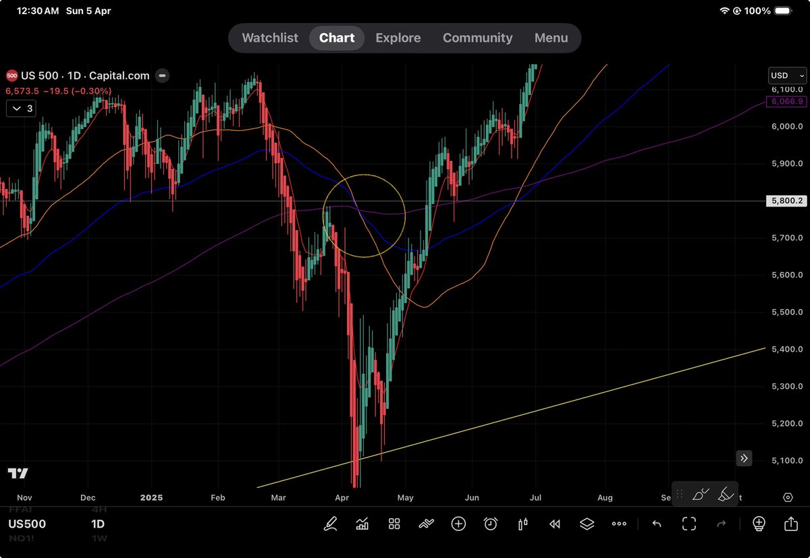Enter fullscreen mode with the frame icon
This screenshot has width=810, height=558.
coord(689,524)
